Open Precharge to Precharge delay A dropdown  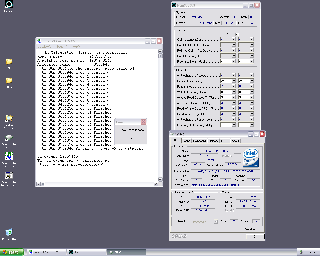(234, 125)
